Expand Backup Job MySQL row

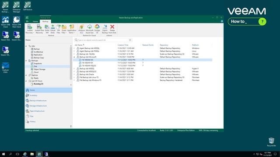(x=74, y=54)
